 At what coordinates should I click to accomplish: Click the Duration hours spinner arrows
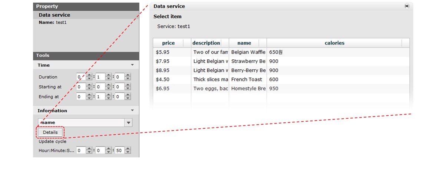click(89, 77)
